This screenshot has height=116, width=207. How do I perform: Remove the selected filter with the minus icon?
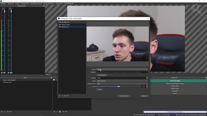(62, 96)
